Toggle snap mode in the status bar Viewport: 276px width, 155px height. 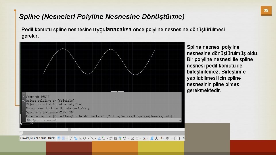(63, 138)
